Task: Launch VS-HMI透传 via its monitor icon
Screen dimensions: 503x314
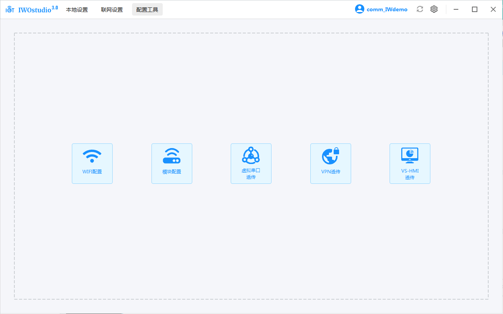Action: (410, 155)
